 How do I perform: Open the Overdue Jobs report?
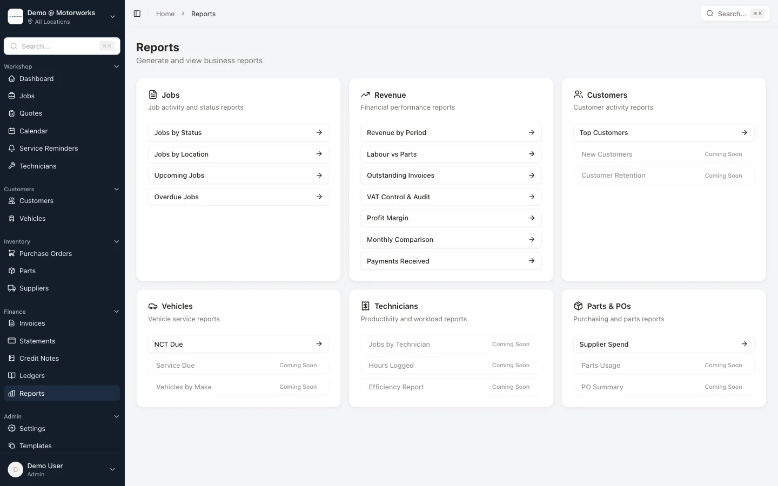point(238,197)
